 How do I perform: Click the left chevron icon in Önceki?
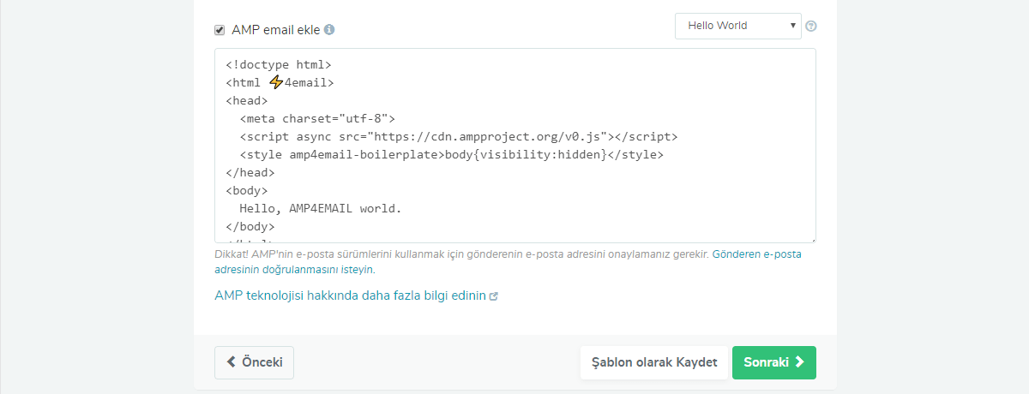(x=231, y=361)
